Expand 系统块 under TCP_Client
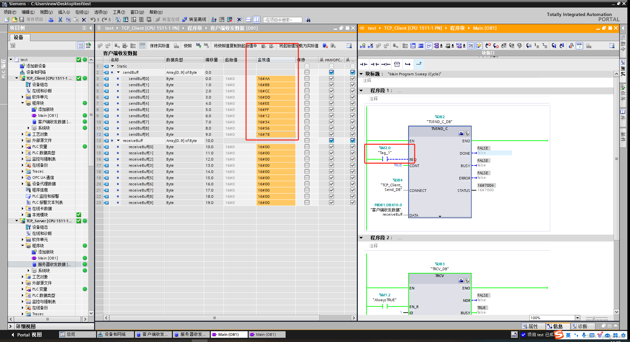Viewport: 630px width, 342px height. click(x=29, y=128)
